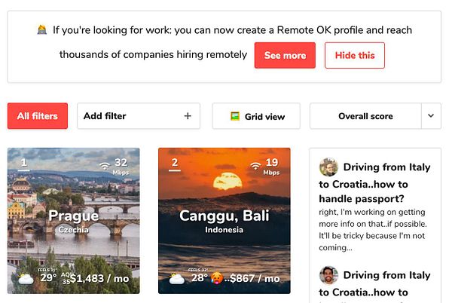Open first Driving from Italy to Croatia thread
This screenshot has width=452, height=303.
click(x=374, y=183)
